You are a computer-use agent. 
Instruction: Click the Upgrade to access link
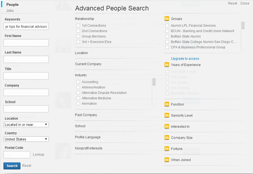(185, 58)
